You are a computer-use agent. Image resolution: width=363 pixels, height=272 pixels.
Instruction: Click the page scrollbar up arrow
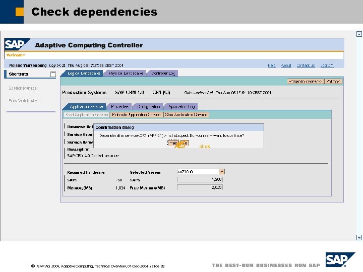(359, 34)
